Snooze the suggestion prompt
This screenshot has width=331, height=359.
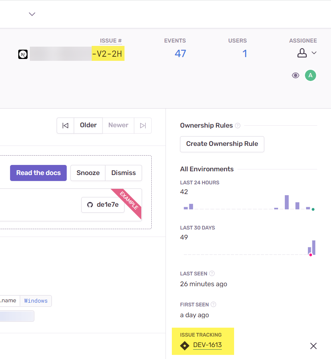[x=88, y=173]
